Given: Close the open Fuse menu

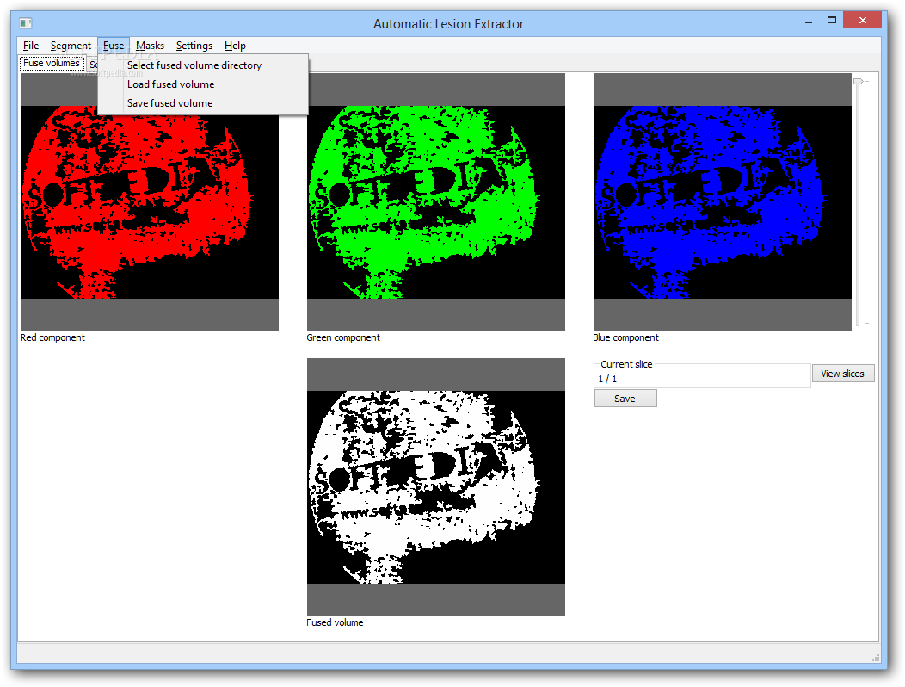Looking at the screenshot, I should pos(114,46).
